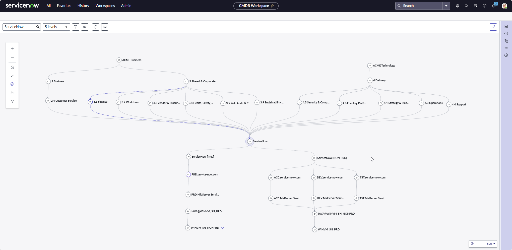Zoom out of the dependency map
This screenshot has width=512, height=250.
click(x=12, y=58)
